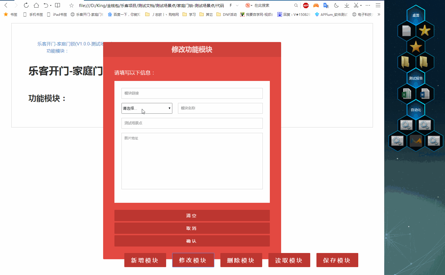Image resolution: width=445 pixels, height=275 pixels.
Task: Expand address bar dropdown chevron
Action: pyautogui.click(x=237, y=5)
